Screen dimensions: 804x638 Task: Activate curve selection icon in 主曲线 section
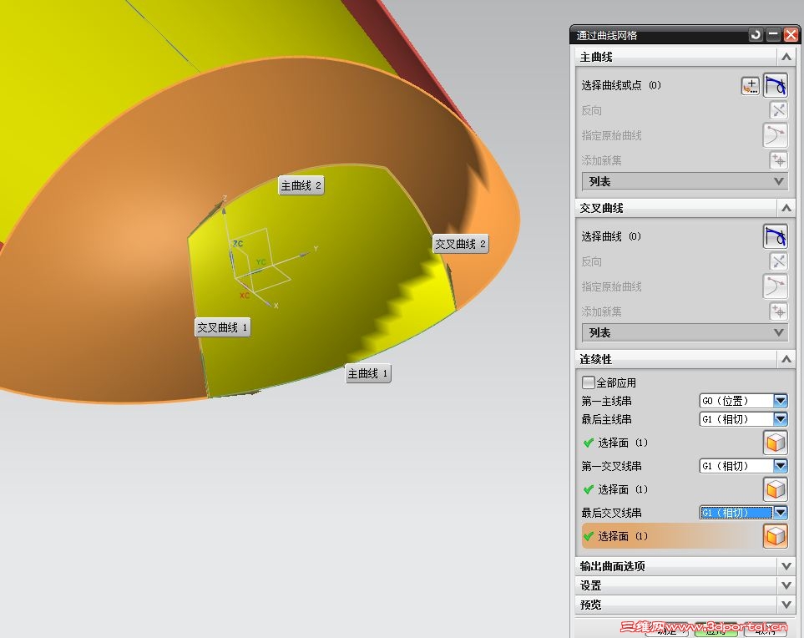pos(776,84)
